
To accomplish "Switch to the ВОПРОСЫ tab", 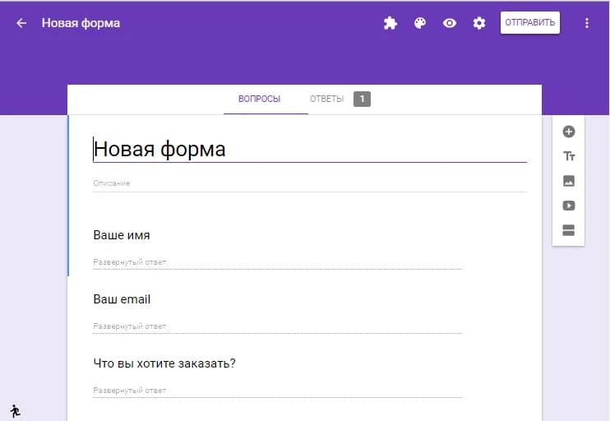I will tap(259, 99).
